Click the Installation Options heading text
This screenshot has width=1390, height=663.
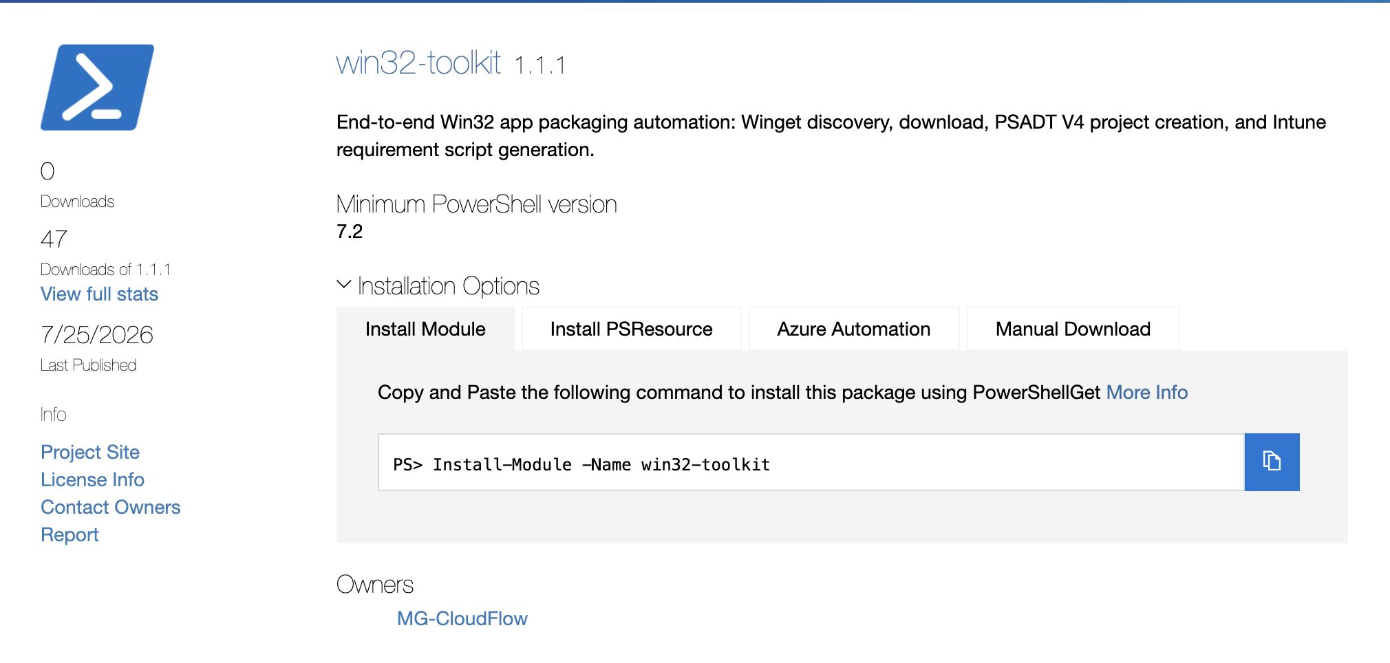click(448, 286)
